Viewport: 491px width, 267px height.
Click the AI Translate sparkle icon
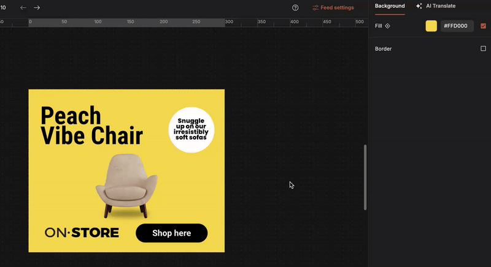419,6
